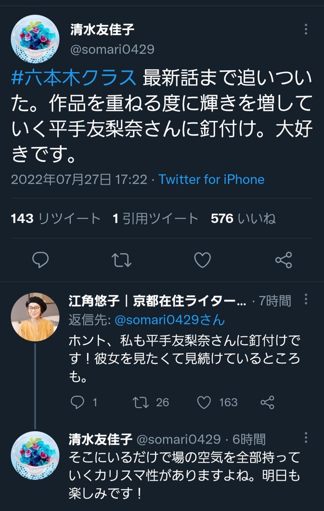
Task: Tap retweet icon under main tweet
Action: tap(122, 259)
